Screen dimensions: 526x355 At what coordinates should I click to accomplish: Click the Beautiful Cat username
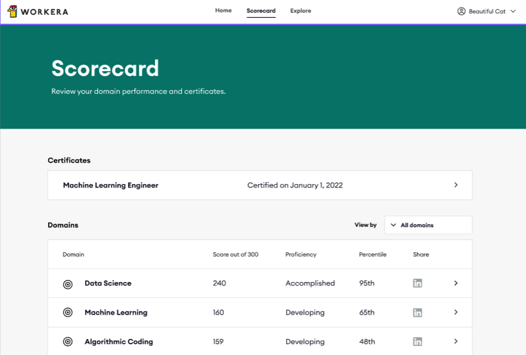point(487,12)
